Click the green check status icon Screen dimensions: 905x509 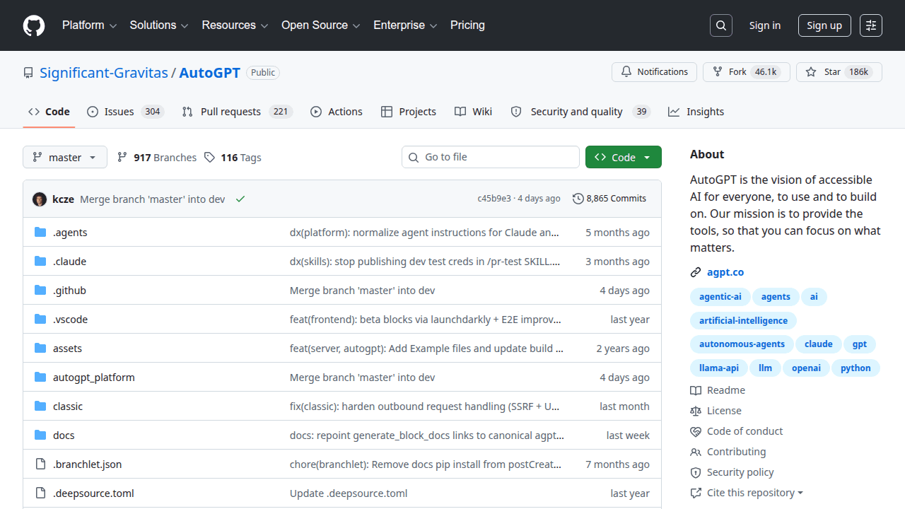click(x=240, y=199)
